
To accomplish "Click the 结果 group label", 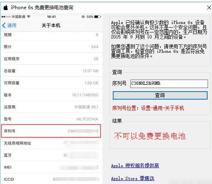I will click(x=117, y=121).
